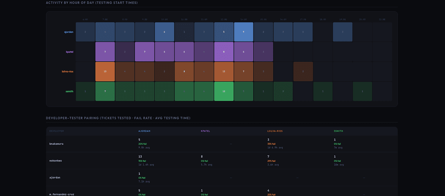Viewport: 445px width, 196px height.
Task: Click '5.7h avg' in eokonkwo row
Action: click(206, 165)
